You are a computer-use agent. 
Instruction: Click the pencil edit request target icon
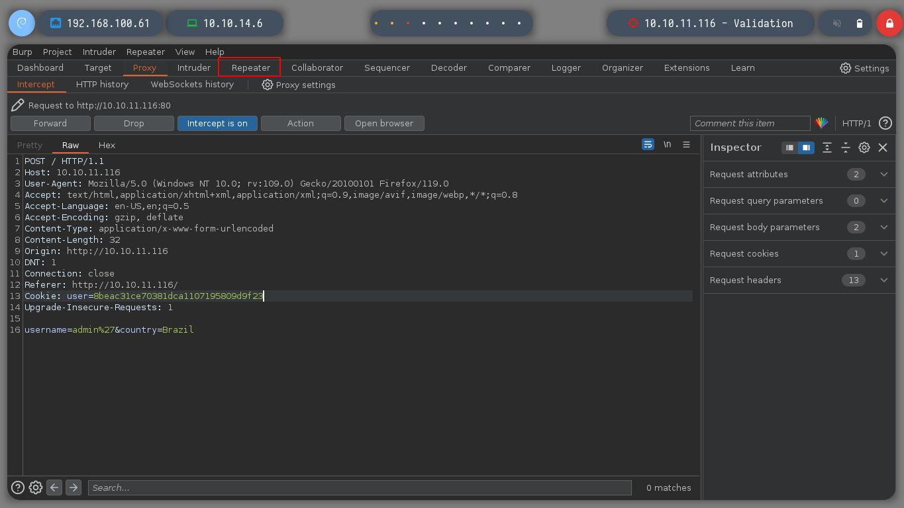18,105
